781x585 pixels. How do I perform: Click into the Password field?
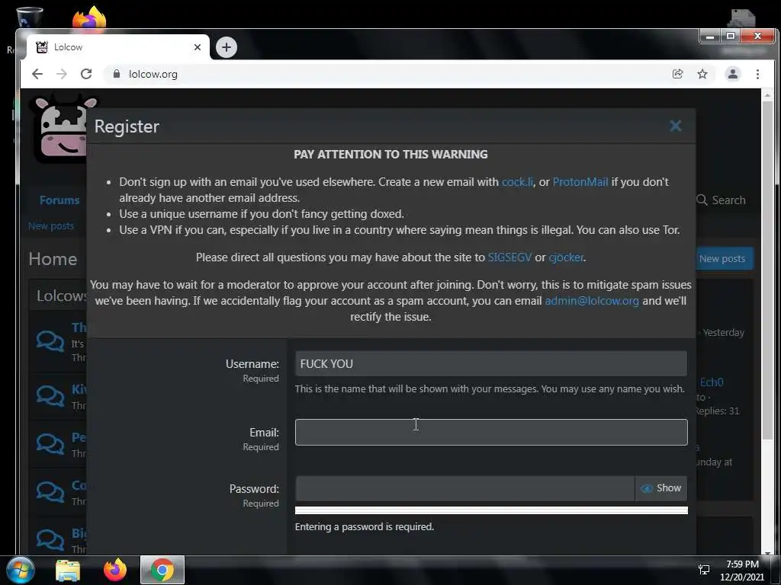(x=464, y=488)
